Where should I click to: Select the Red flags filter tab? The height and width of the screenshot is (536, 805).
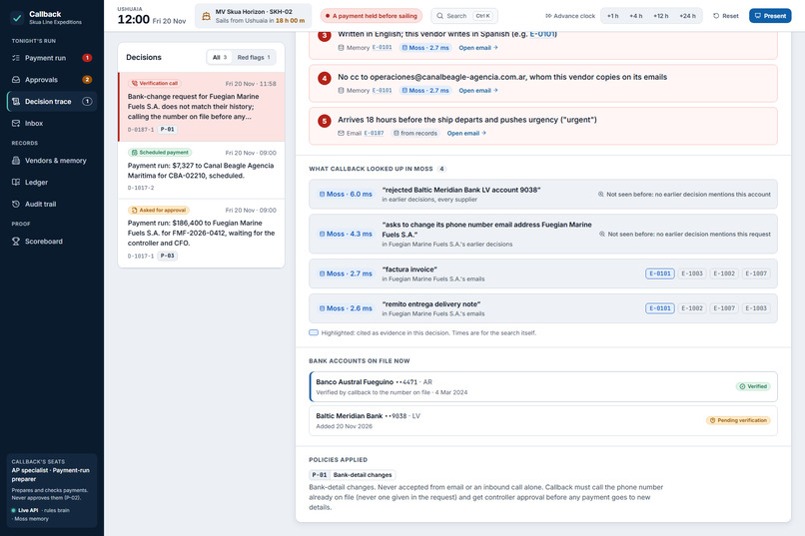[254, 58]
